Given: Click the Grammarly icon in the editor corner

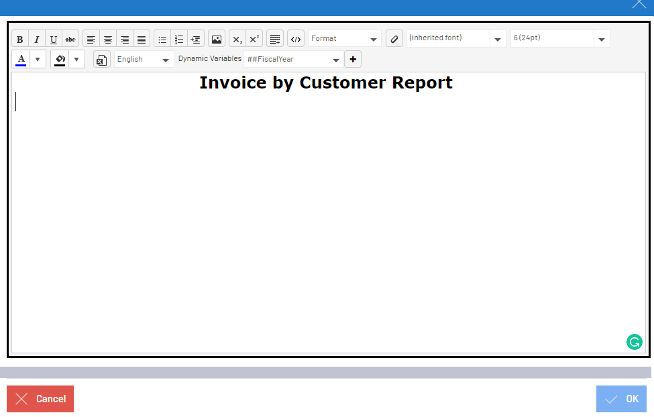Looking at the screenshot, I should (x=634, y=342).
